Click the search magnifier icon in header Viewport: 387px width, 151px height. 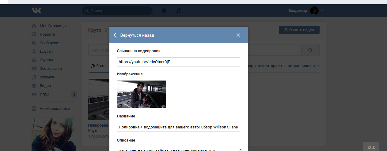click(87, 11)
